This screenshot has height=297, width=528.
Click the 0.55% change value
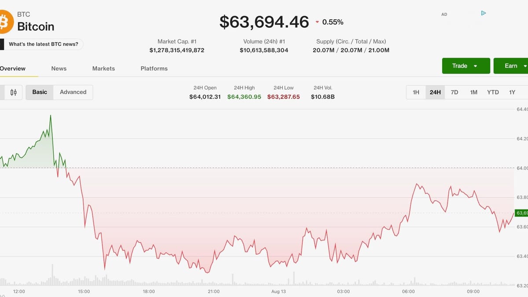tap(333, 22)
